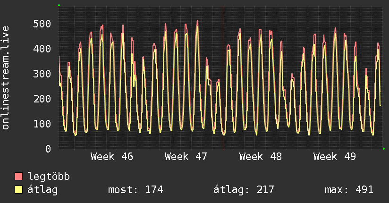Click the 100 y-axis tick label
The width and height of the screenshot is (389, 203).
tap(42, 124)
